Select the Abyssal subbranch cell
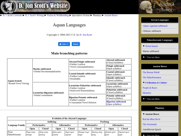The image size is (181, 136). pyautogui.click(x=119, y=61)
